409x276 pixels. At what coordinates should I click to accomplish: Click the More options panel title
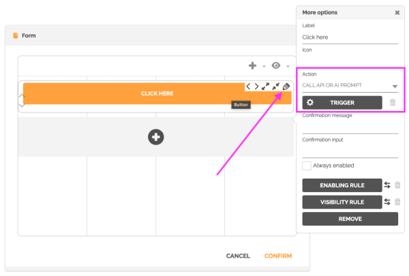coord(320,12)
